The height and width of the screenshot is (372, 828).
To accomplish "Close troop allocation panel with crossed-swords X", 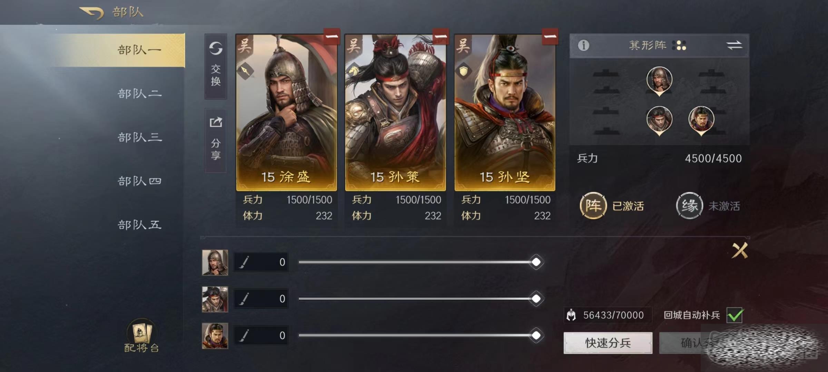I will 740,250.
